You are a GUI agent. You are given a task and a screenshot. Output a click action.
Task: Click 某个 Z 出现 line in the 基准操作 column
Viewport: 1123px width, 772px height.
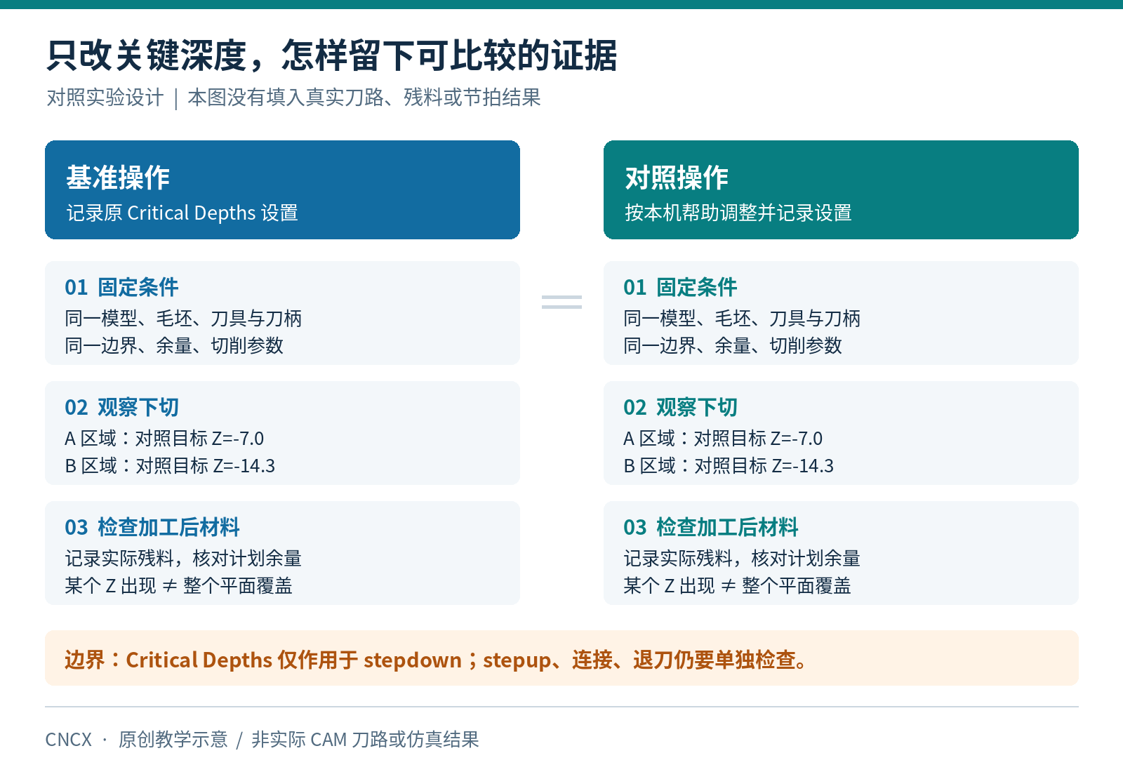178,585
